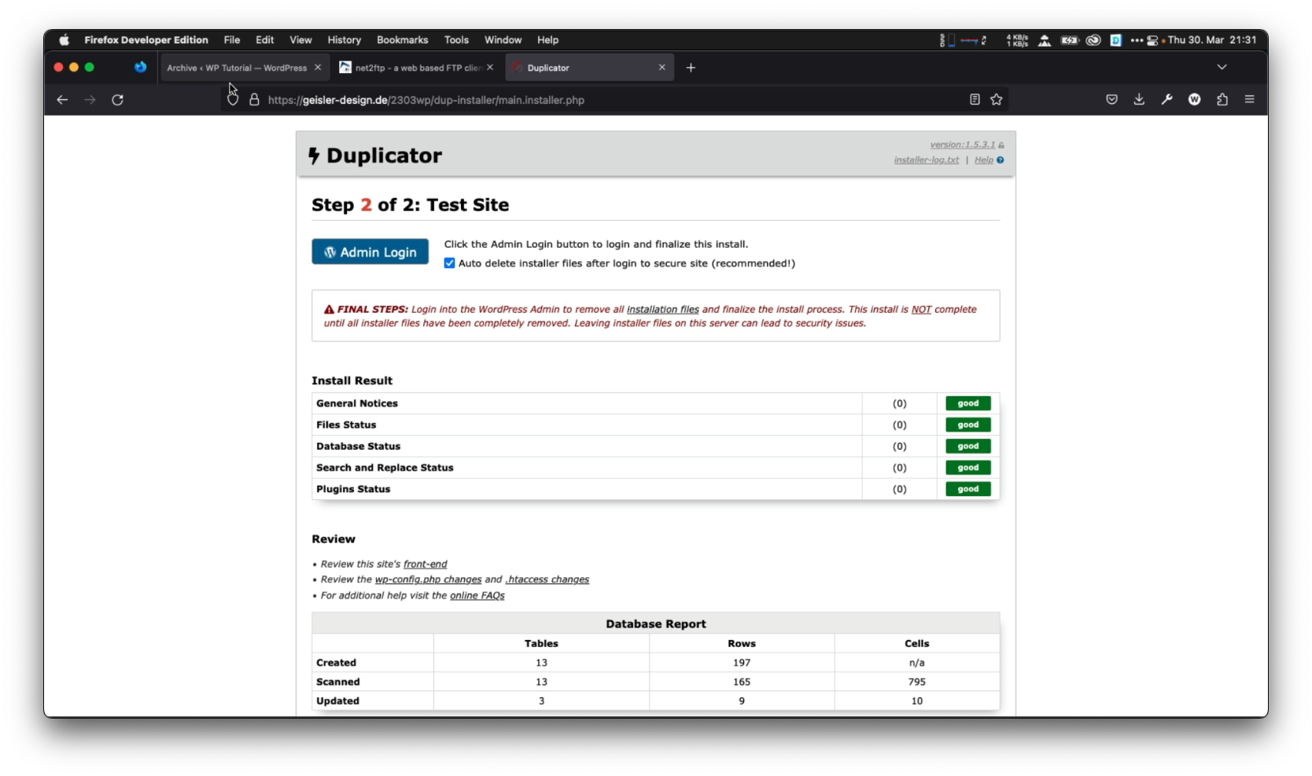1312x776 pixels.
Task: Show site security padlock info
Action: tap(254, 100)
